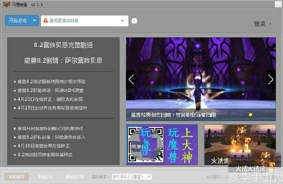
Task: Open banner caption 魔兽经典旧世回顾 牧师职业指南
Action: click(x=173, y=115)
